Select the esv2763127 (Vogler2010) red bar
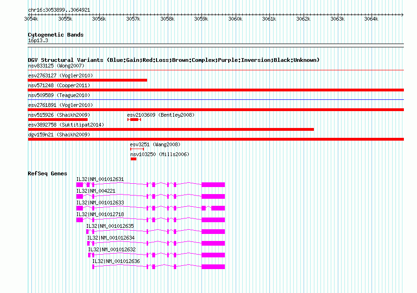417x293 pixels. tap(88, 80)
